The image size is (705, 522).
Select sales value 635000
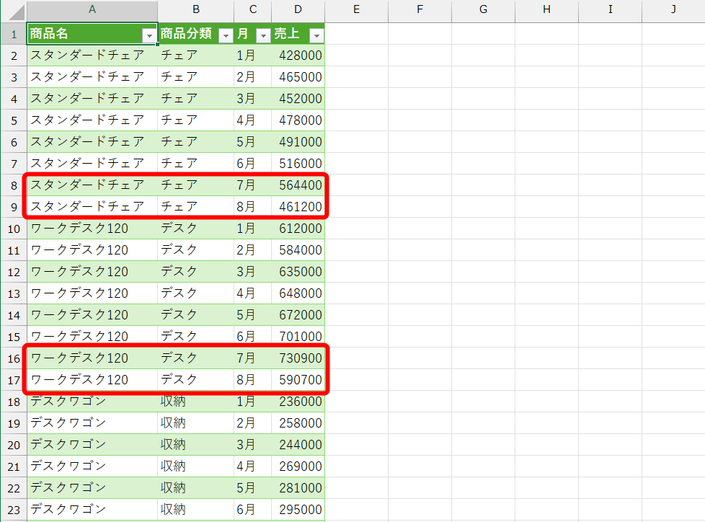pos(298,272)
